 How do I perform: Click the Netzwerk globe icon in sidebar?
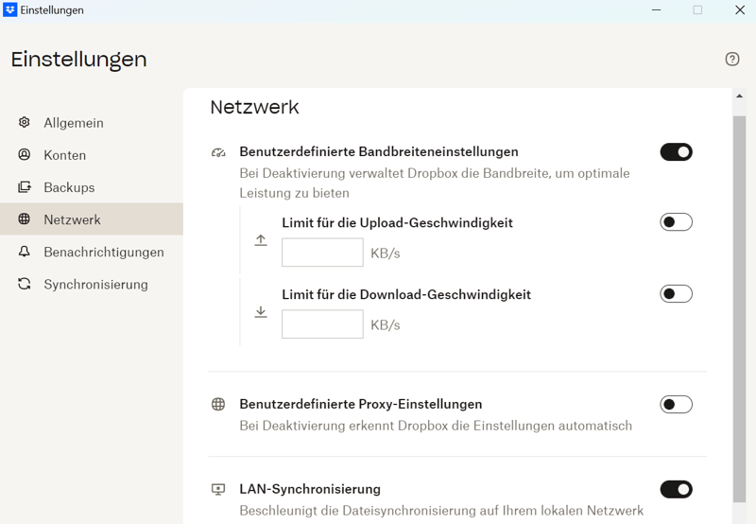[25, 219]
